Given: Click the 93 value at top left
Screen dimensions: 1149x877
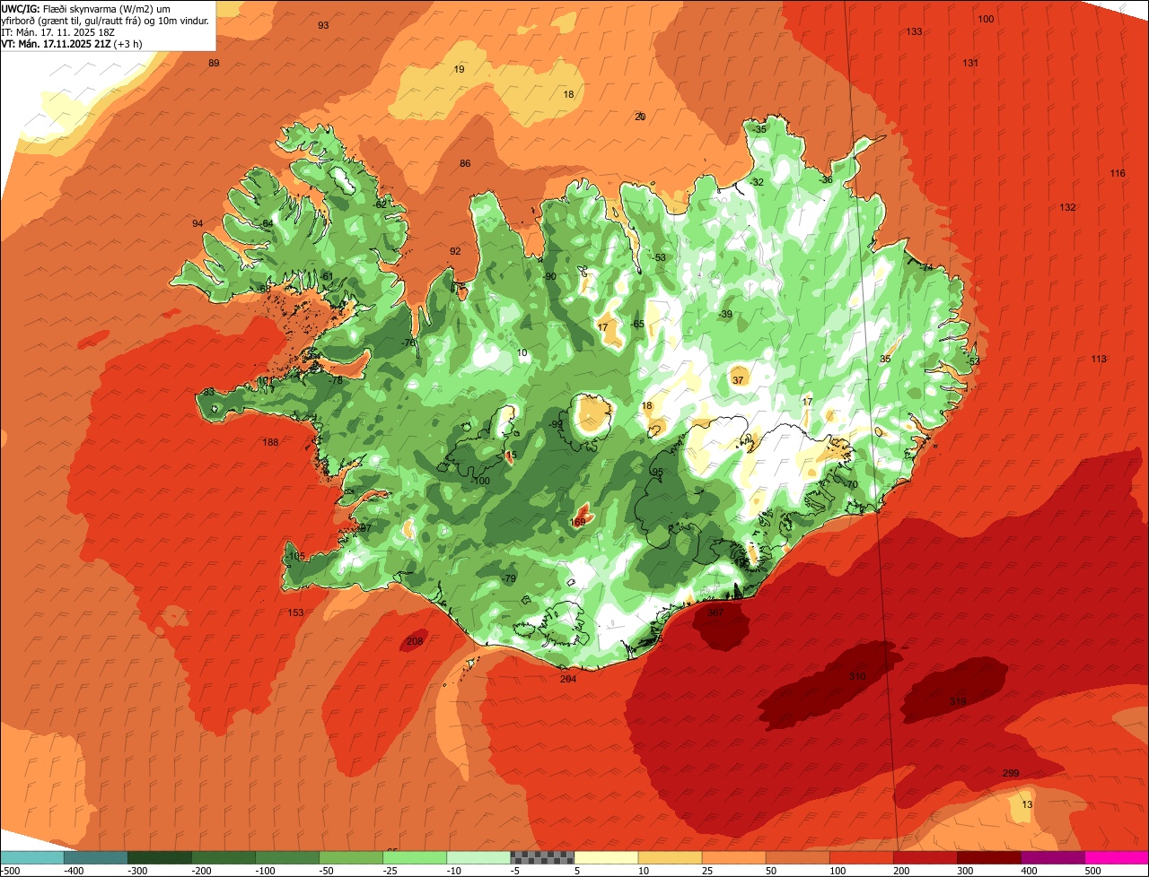Looking at the screenshot, I should coord(323,25).
